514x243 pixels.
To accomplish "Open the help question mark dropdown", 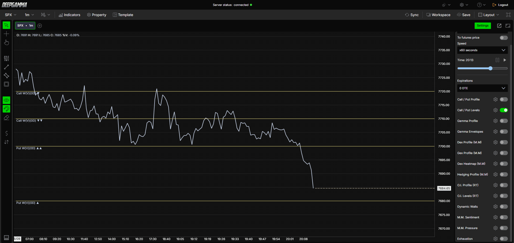I will pos(481,5).
